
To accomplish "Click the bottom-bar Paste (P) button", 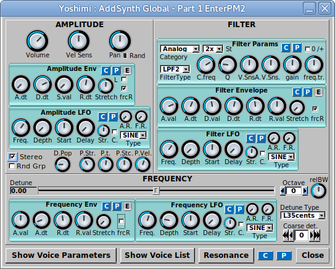I will (284, 255).
